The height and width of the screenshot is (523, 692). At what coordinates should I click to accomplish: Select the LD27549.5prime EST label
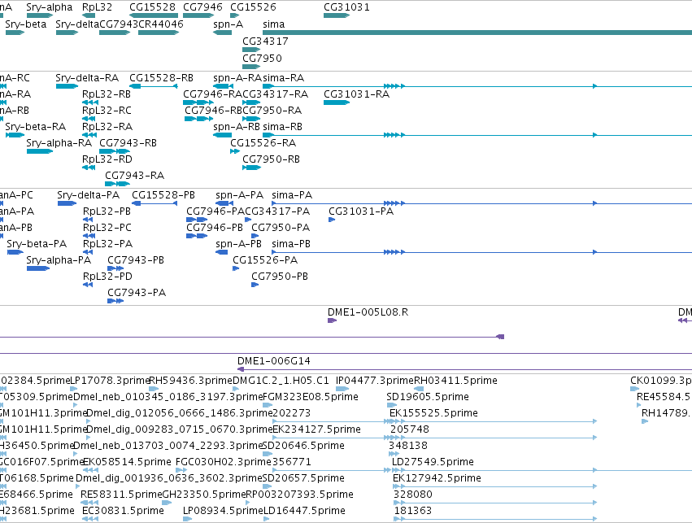pyautogui.click(x=433, y=462)
